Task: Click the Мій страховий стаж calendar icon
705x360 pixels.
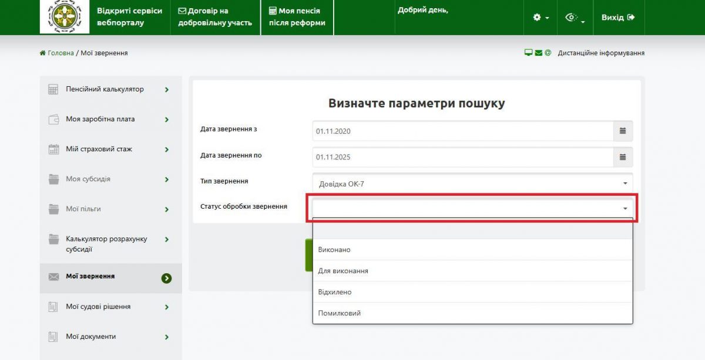Action: tap(53, 150)
